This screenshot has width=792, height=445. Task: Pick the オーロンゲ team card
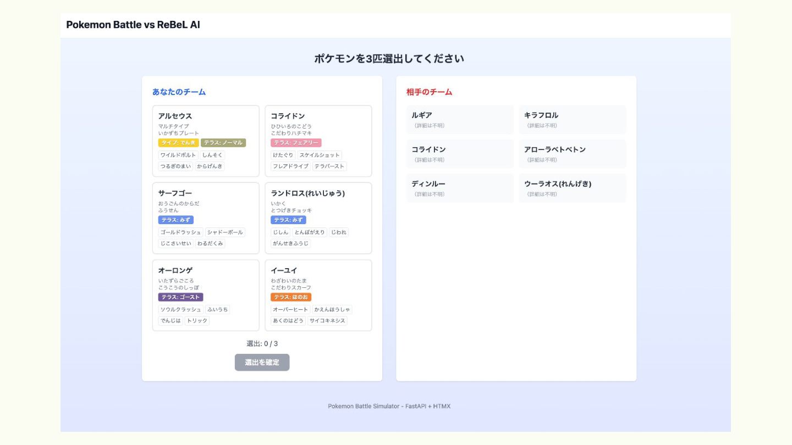tap(206, 296)
